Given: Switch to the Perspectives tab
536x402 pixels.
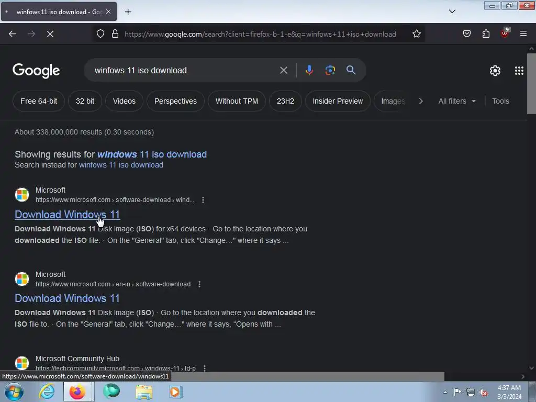Looking at the screenshot, I should (175, 101).
